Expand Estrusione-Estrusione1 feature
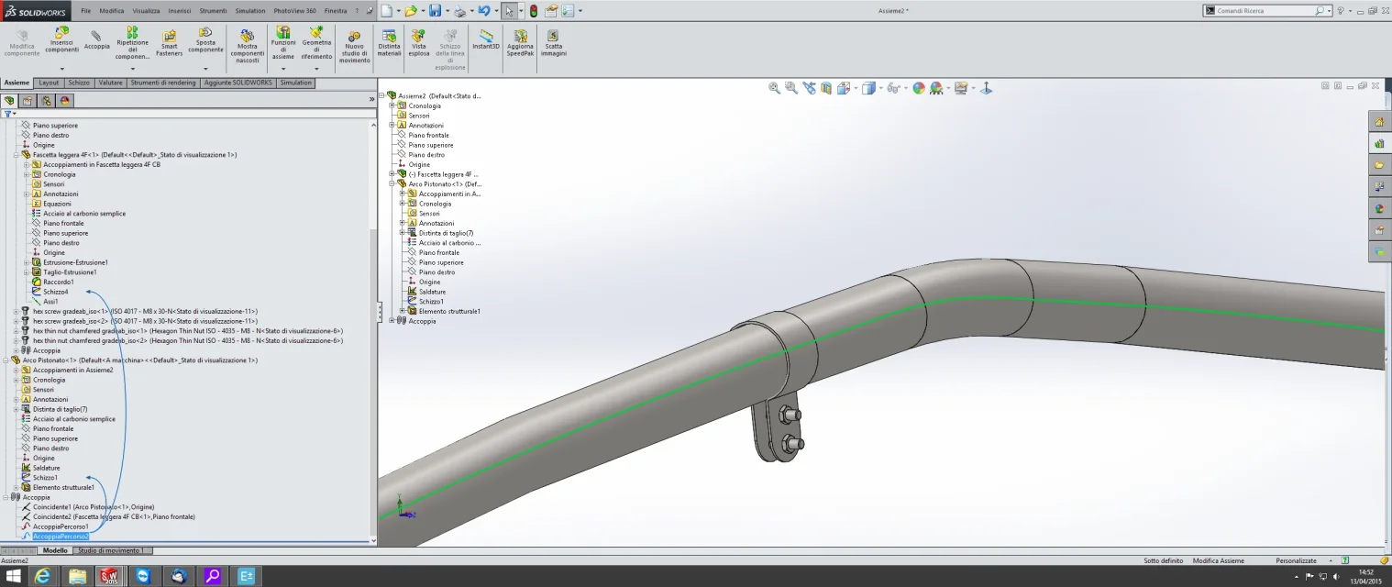Viewport: 1392px width, 587px height. click(27, 262)
